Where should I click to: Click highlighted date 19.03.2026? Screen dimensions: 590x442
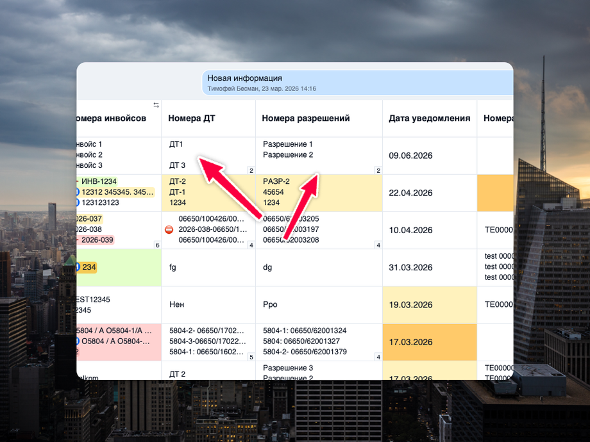pyautogui.click(x=410, y=305)
